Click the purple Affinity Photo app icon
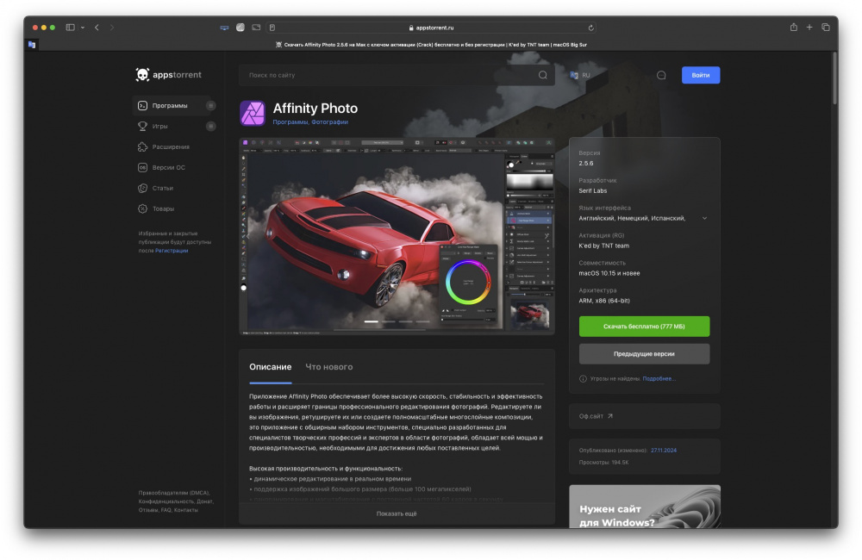Image resolution: width=862 pixels, height=560 pixels. 252,113
